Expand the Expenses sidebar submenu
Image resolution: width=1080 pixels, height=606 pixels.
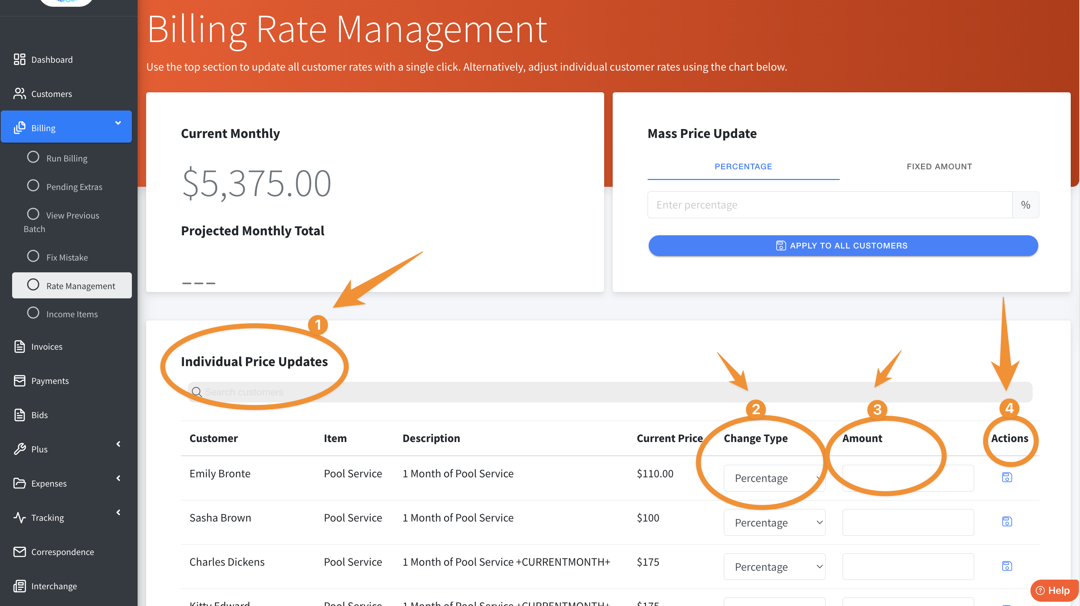118,478
